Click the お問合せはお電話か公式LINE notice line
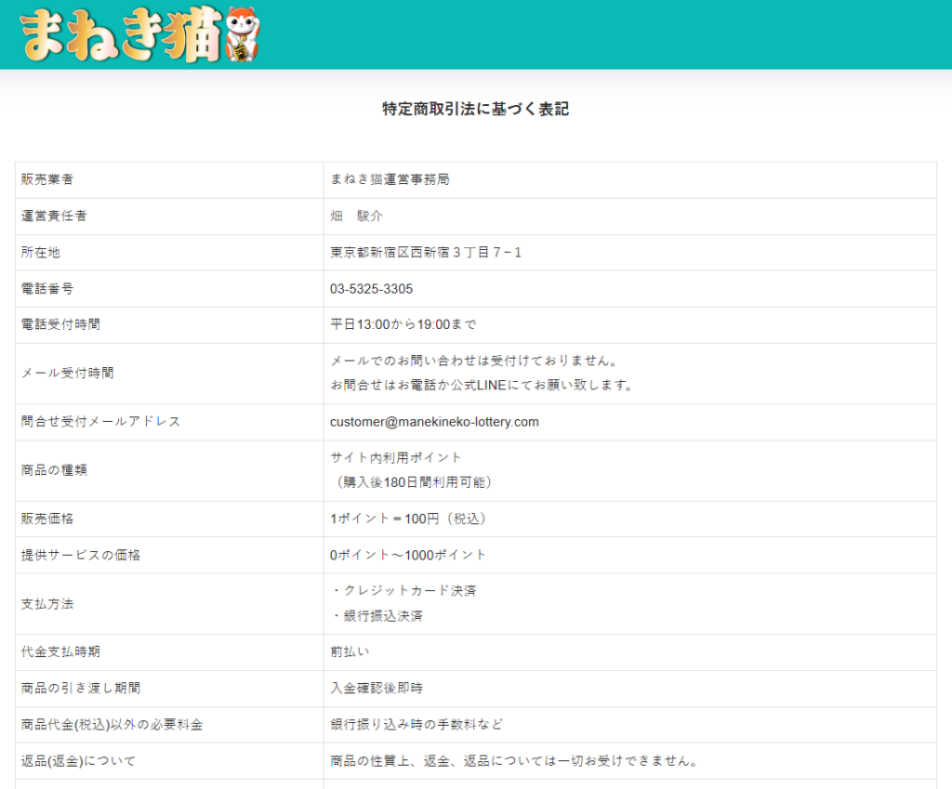 [x=482, y=385]
